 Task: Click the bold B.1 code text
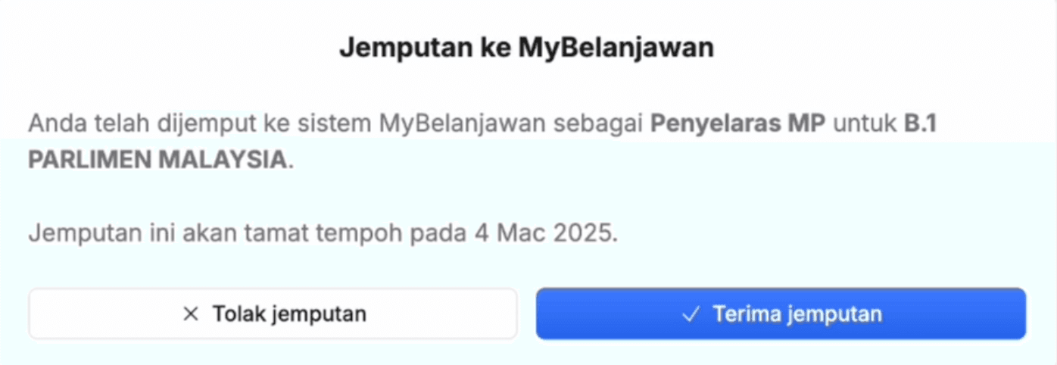920,123
